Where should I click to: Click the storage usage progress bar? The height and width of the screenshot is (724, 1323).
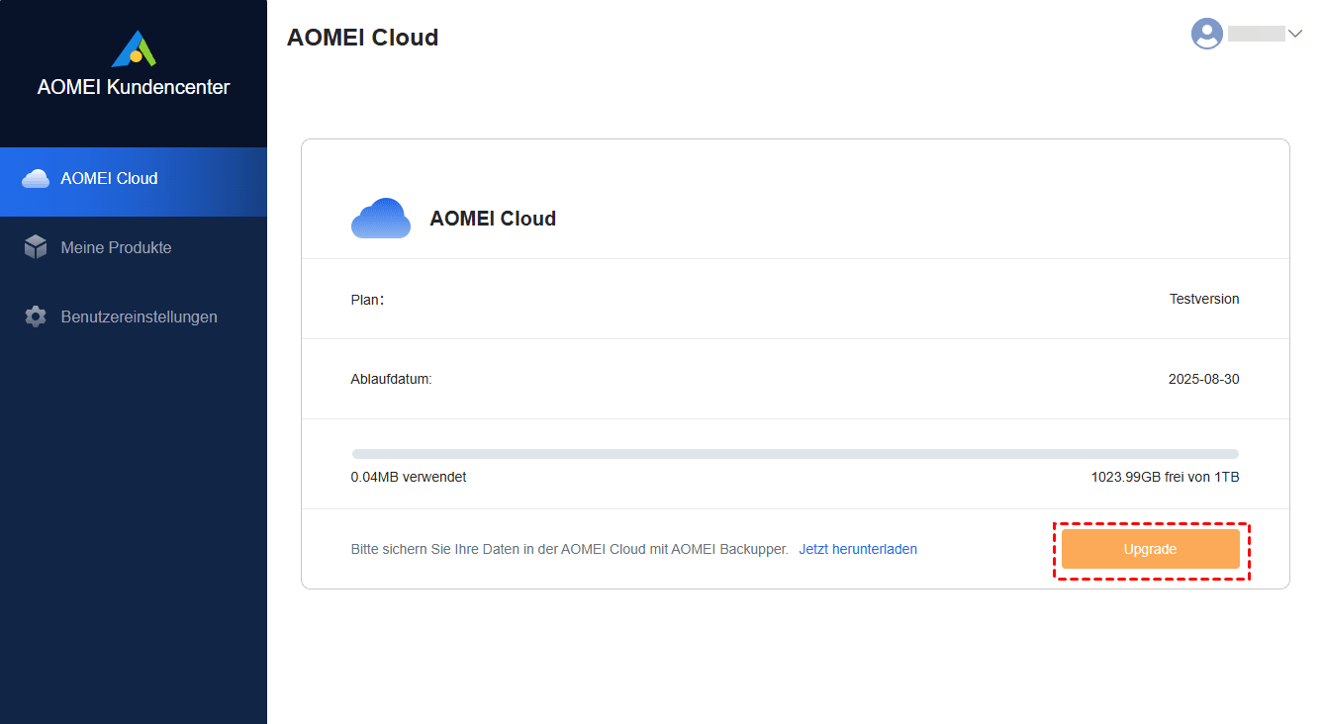(795, 454)
